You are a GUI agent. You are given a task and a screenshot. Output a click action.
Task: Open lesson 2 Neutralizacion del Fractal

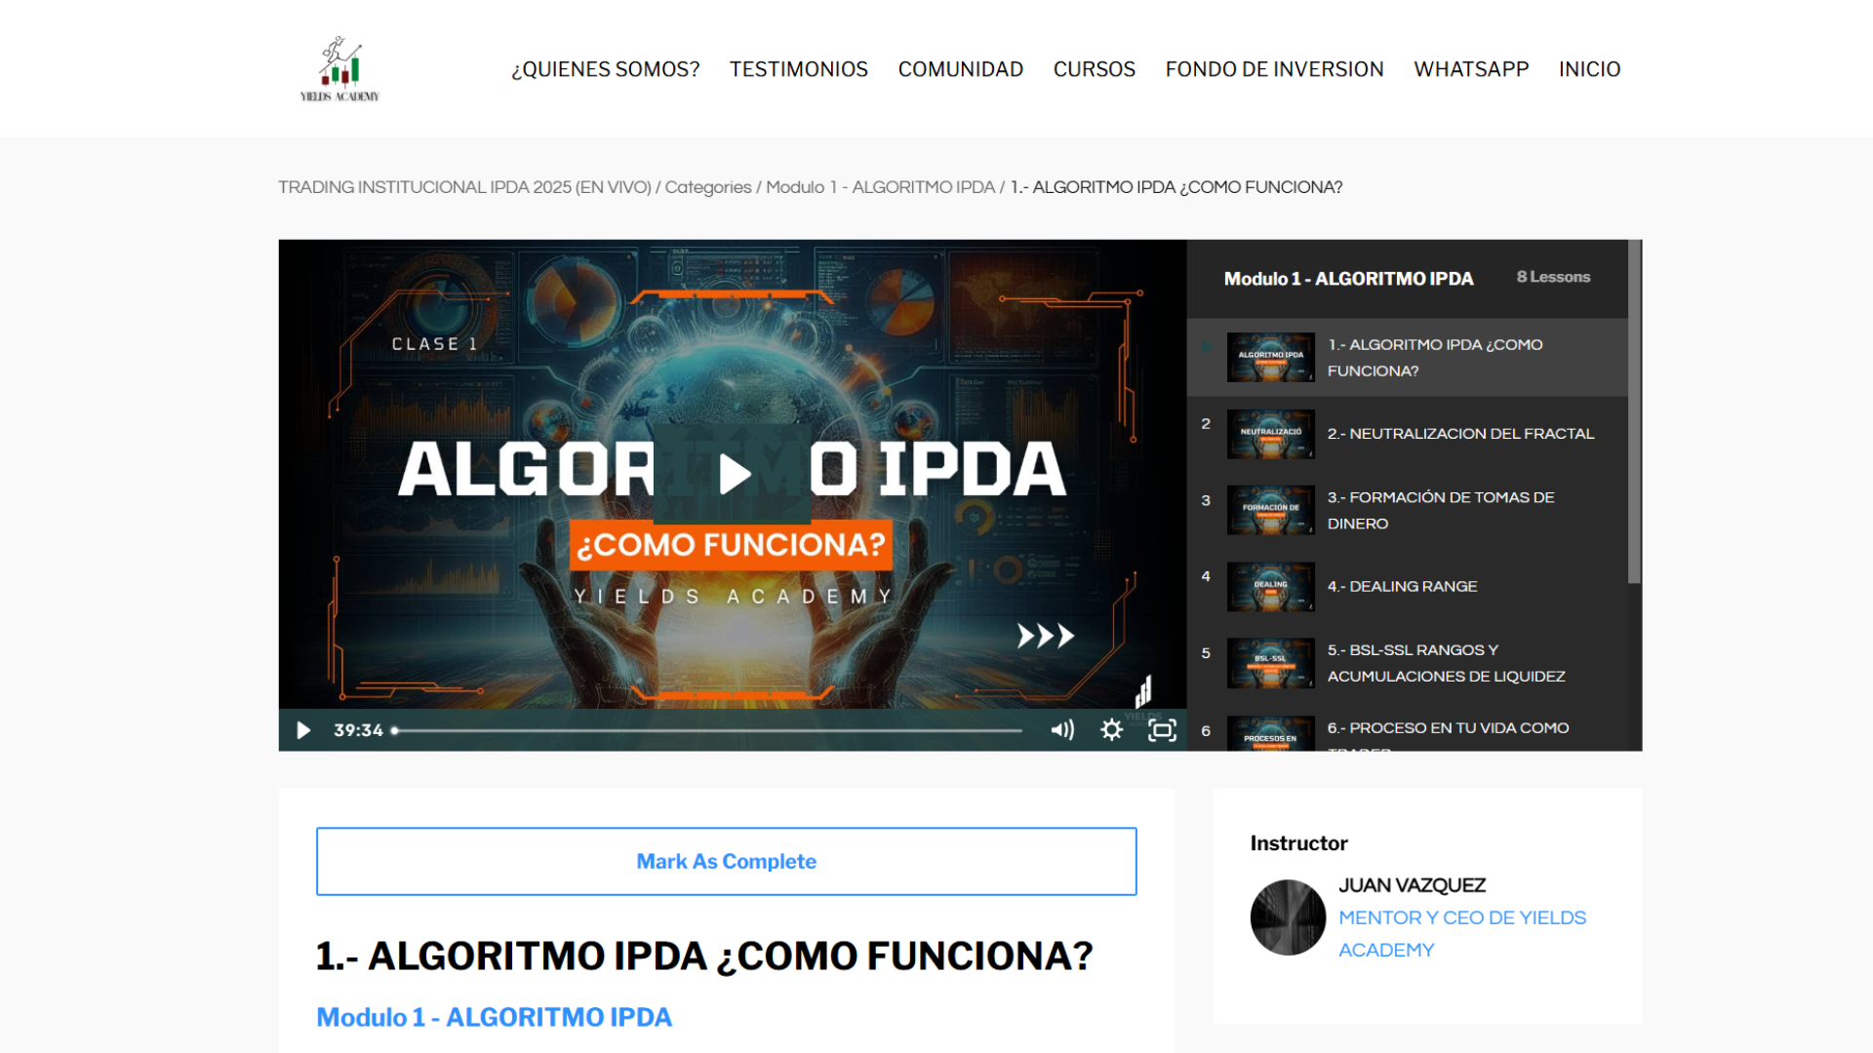click(x=1459, y=434)
